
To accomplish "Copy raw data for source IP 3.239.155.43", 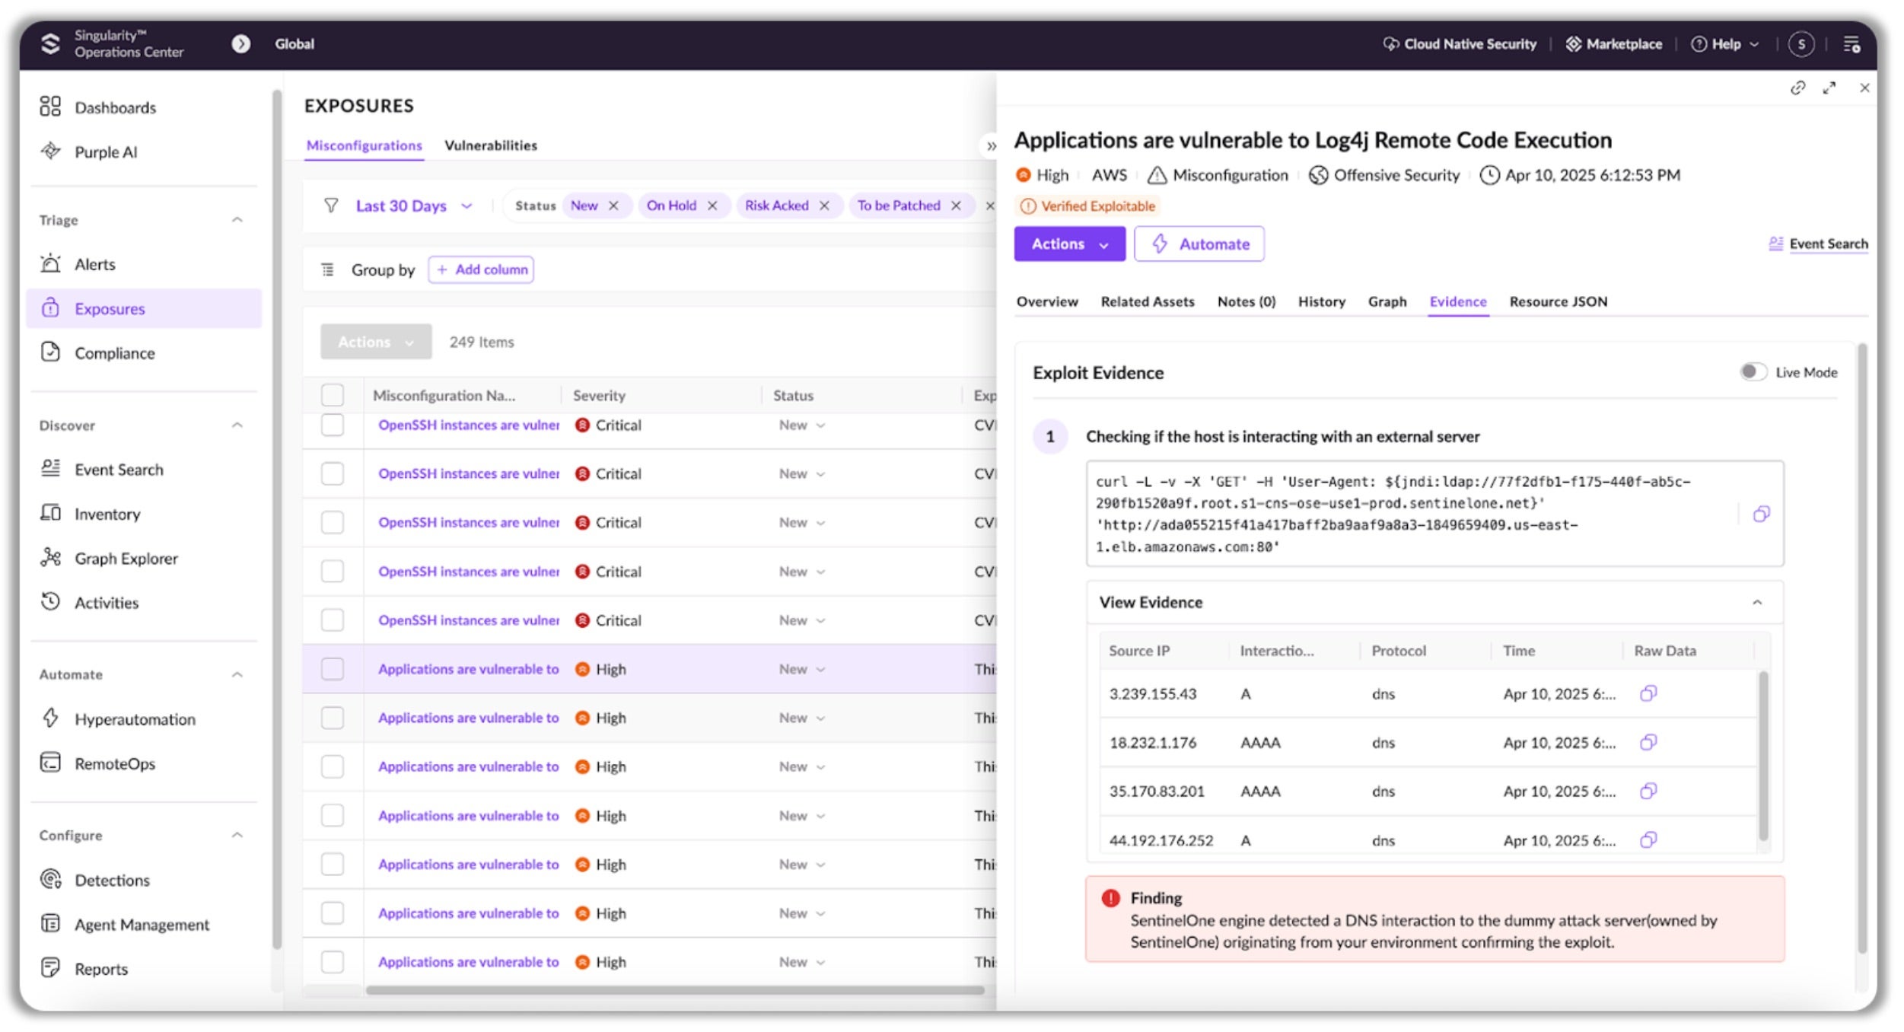I will point(1648,693).
